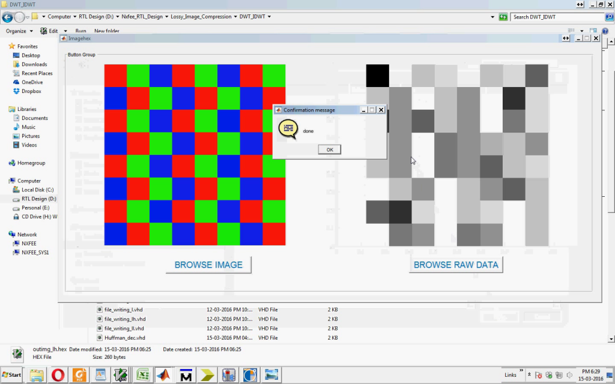Launch Microsoft Excel from the taskbar
The image size is (615, 384).
(142, 375)
